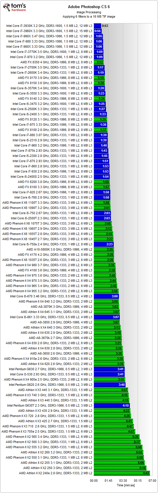Click the AMD A8-3870K 3 GHz label
Viewport: 158px width, 493px height.
click(x=61, y=307)
